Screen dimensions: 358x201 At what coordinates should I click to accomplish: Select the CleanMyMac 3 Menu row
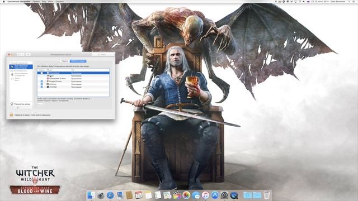click(73, 78)
